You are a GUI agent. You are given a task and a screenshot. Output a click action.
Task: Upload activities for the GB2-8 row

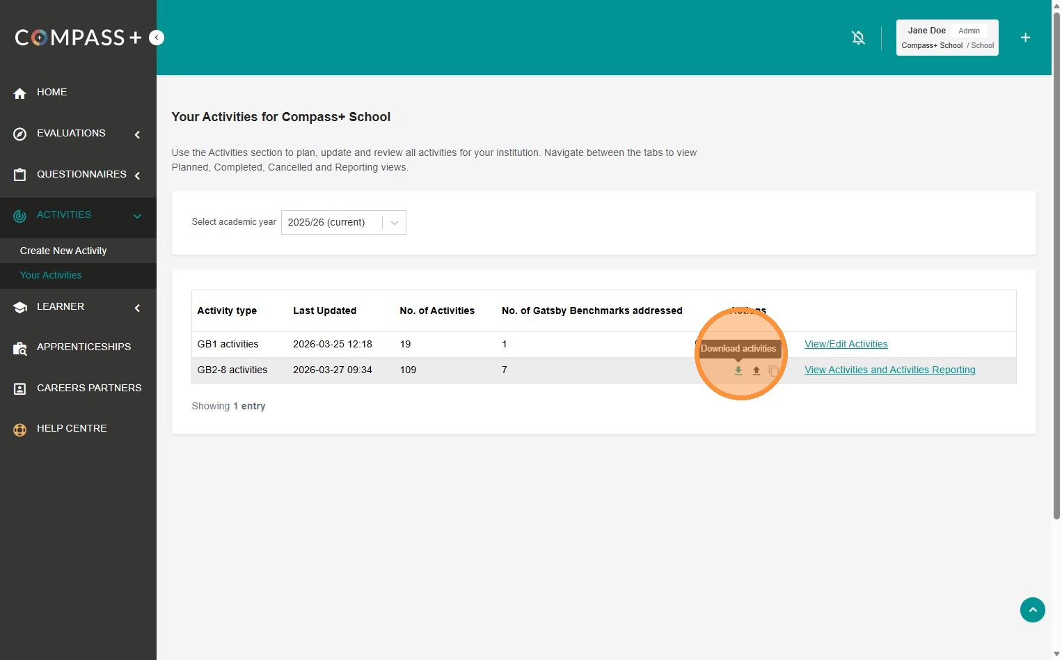click(x=756, y=370)
